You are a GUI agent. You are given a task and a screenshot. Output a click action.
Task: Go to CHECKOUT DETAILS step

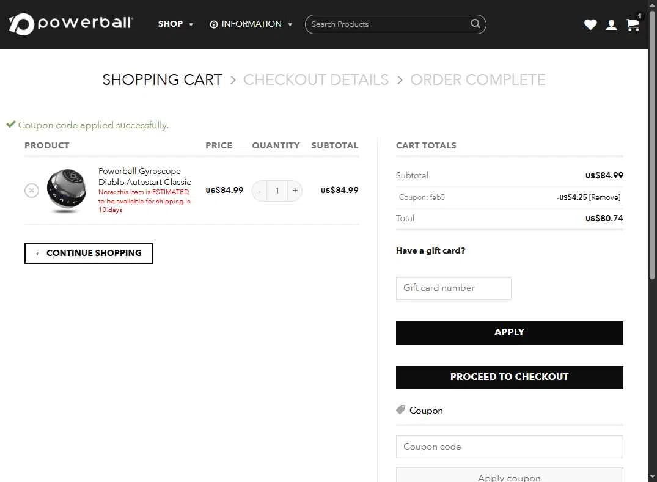pyautogui.click(x=316, y=79)
